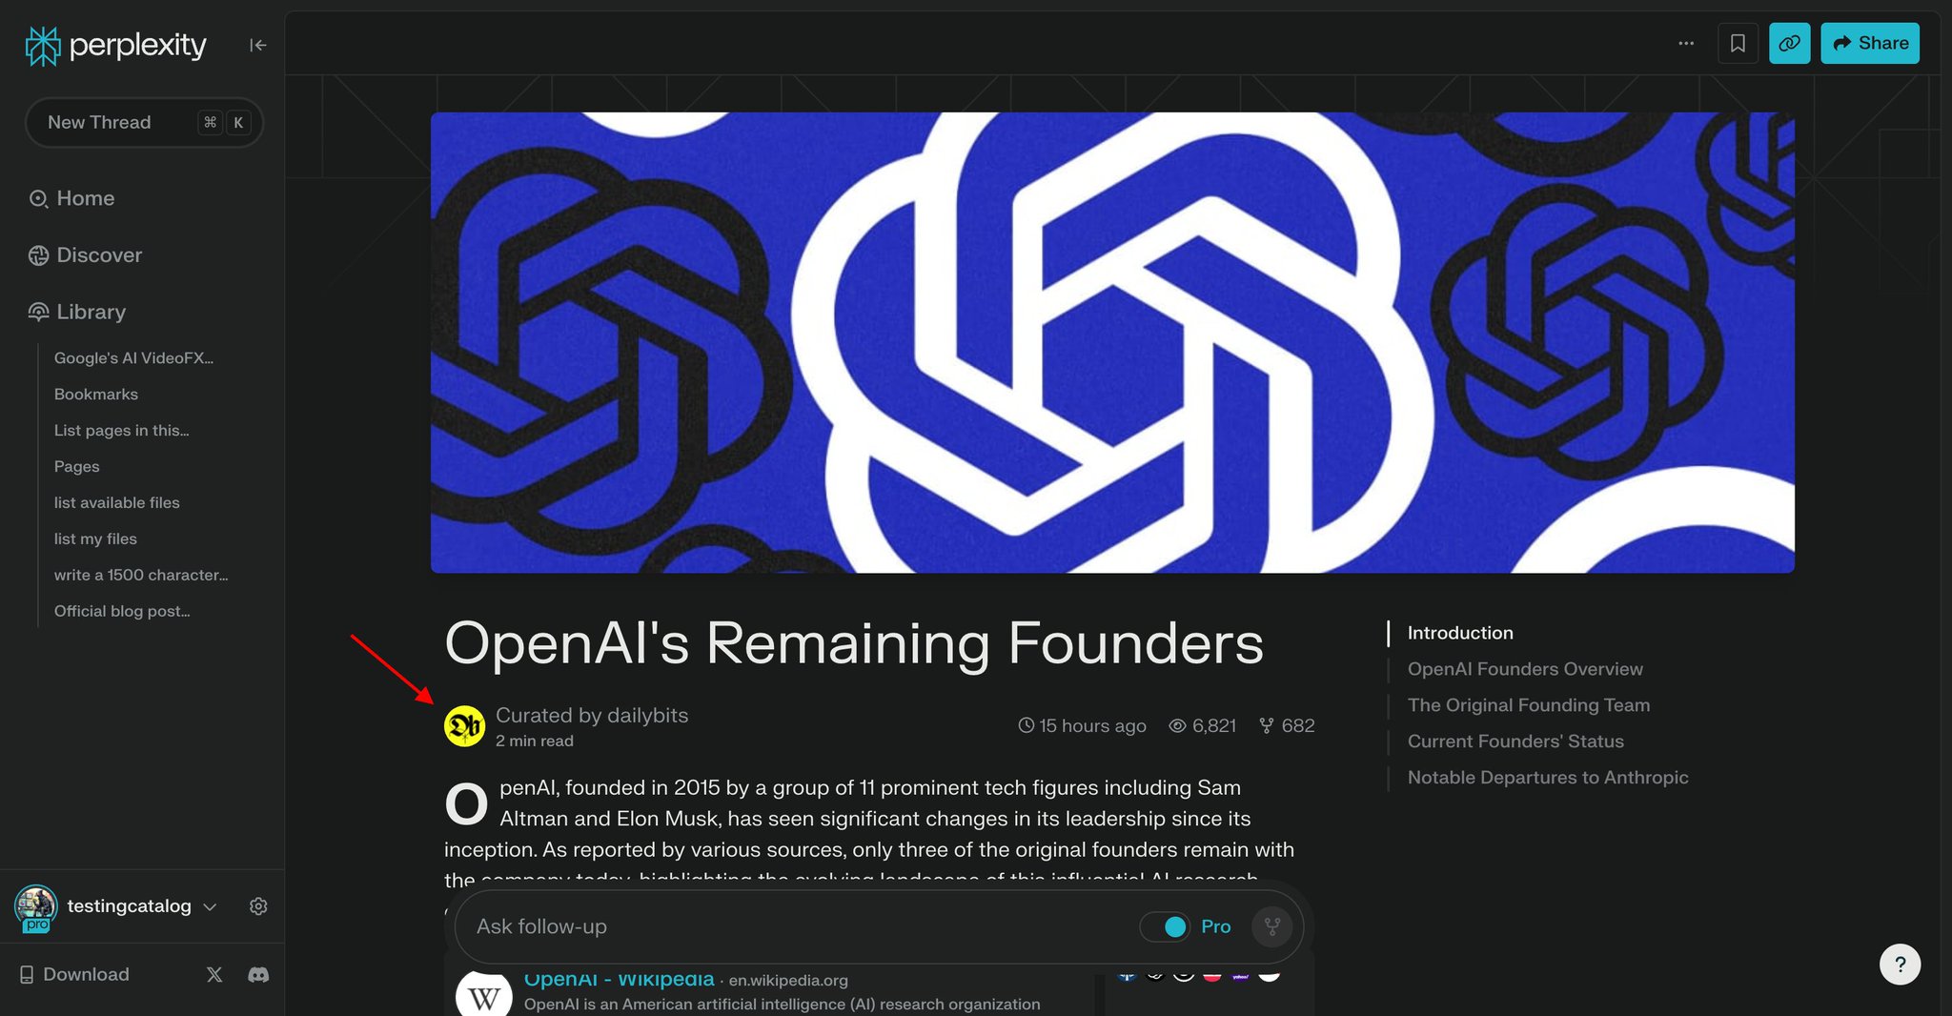Screen dimensions: 1952x1016
Task: Click the Ask follow-up input field
Action: pyautogui.click(x=801, y=926)
